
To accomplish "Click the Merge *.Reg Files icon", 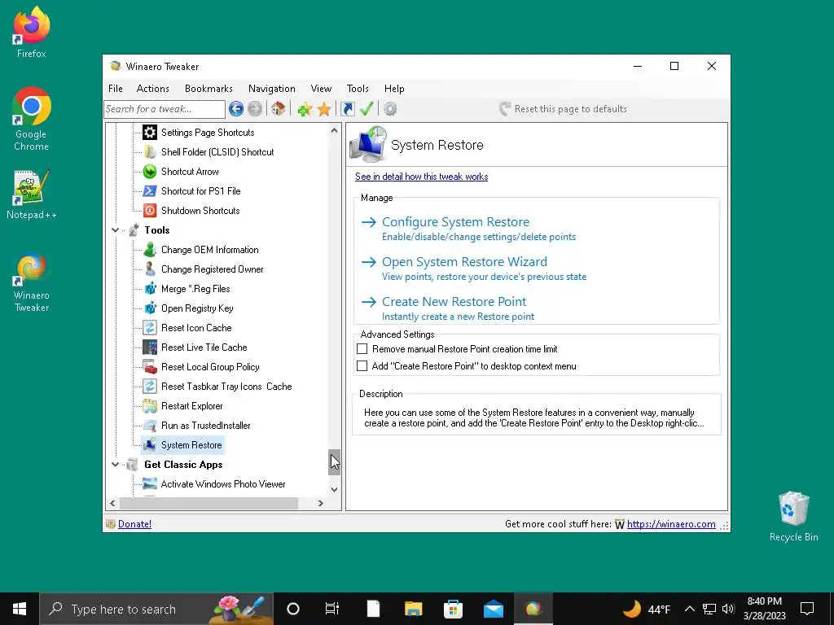I will pos(150,289).
